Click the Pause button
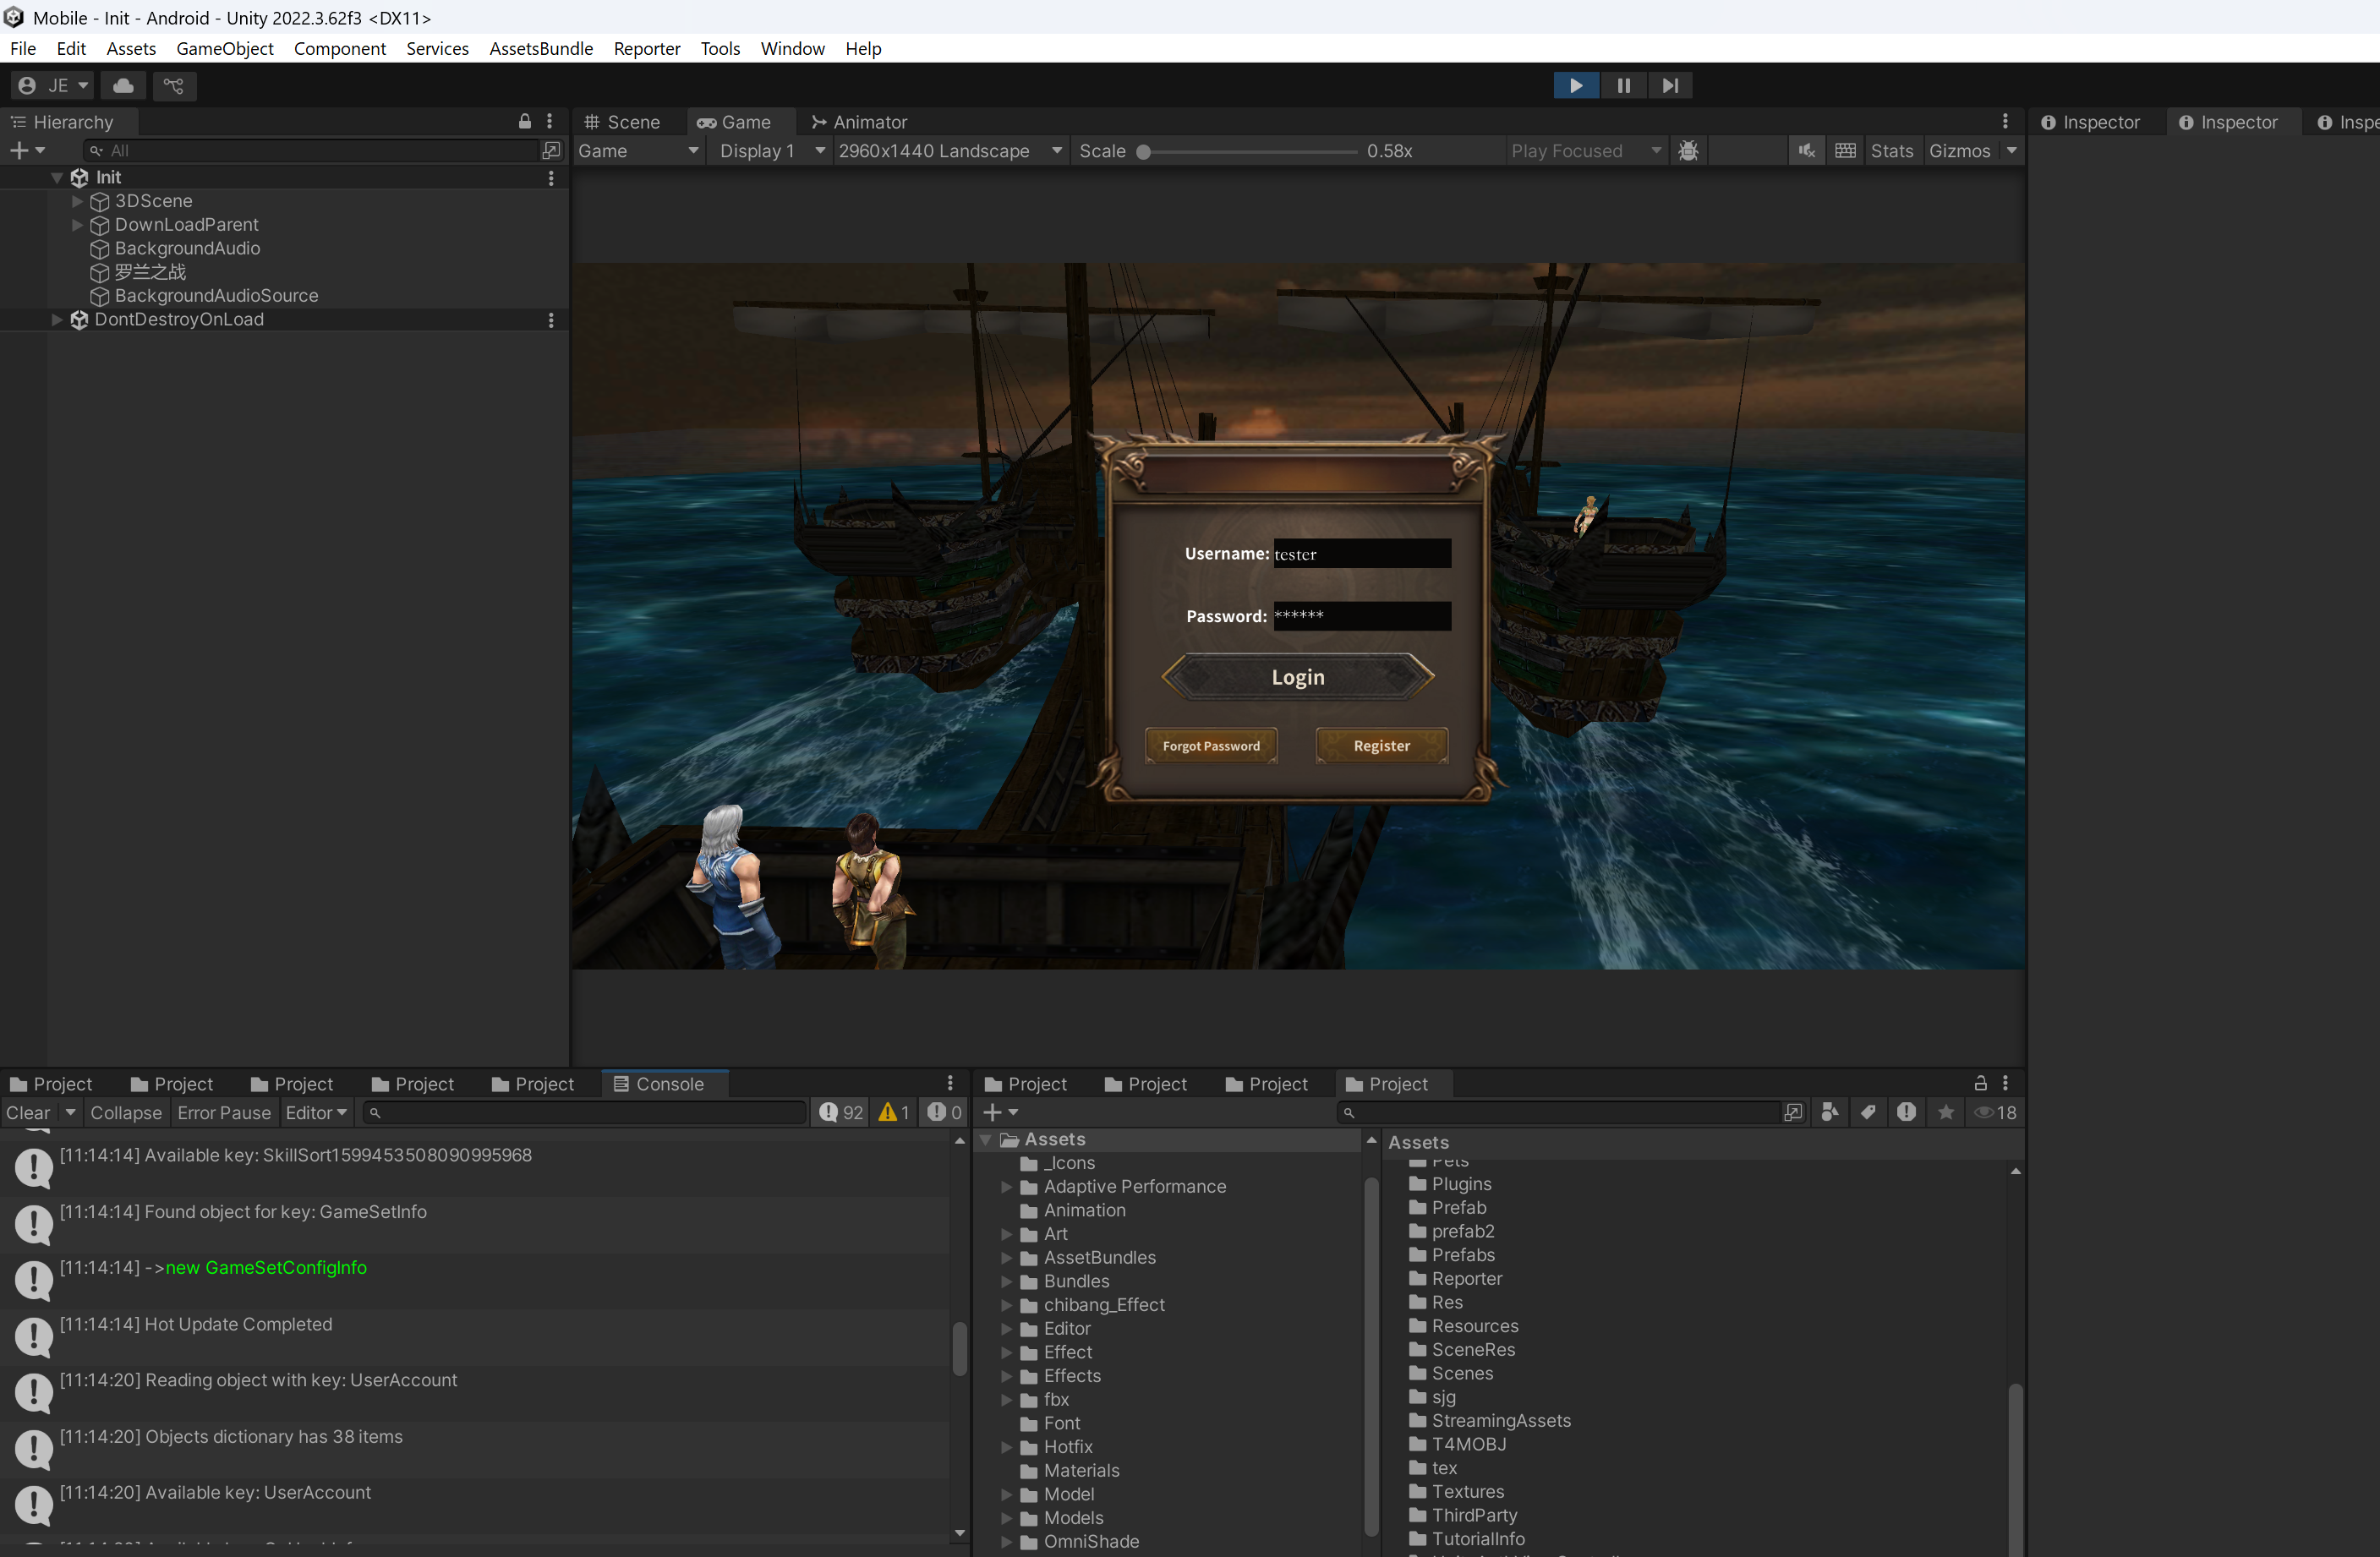Viewport: 2380px width, 1557px height. (x=1623, y=86)
